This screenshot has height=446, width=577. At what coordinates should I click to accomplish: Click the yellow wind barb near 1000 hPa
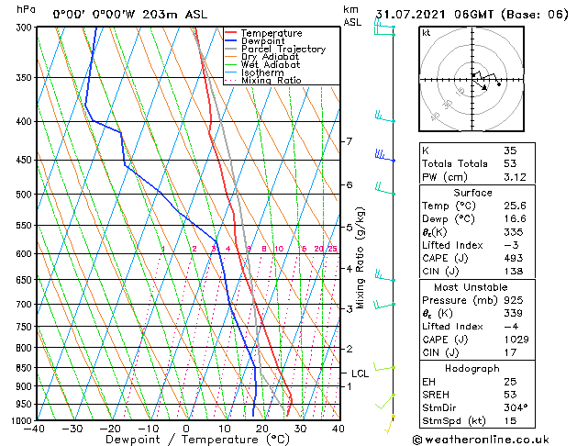(390, 424)
